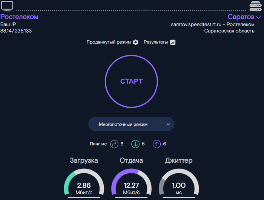Click the computer monitor icon
Viewport: 264px width, 200px height.
coord(7,6)
